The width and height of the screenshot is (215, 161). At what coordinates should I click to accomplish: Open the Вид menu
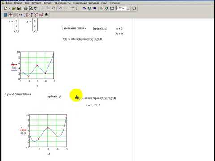(x=27, y=3)
